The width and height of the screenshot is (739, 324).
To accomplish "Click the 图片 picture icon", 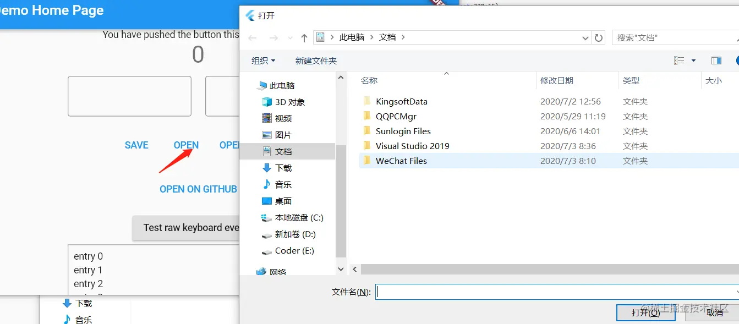I will coord(267,135).
